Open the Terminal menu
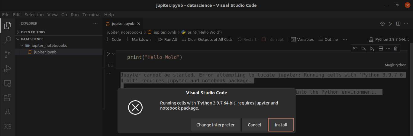 pyautogui.click(x=92, y=14)
